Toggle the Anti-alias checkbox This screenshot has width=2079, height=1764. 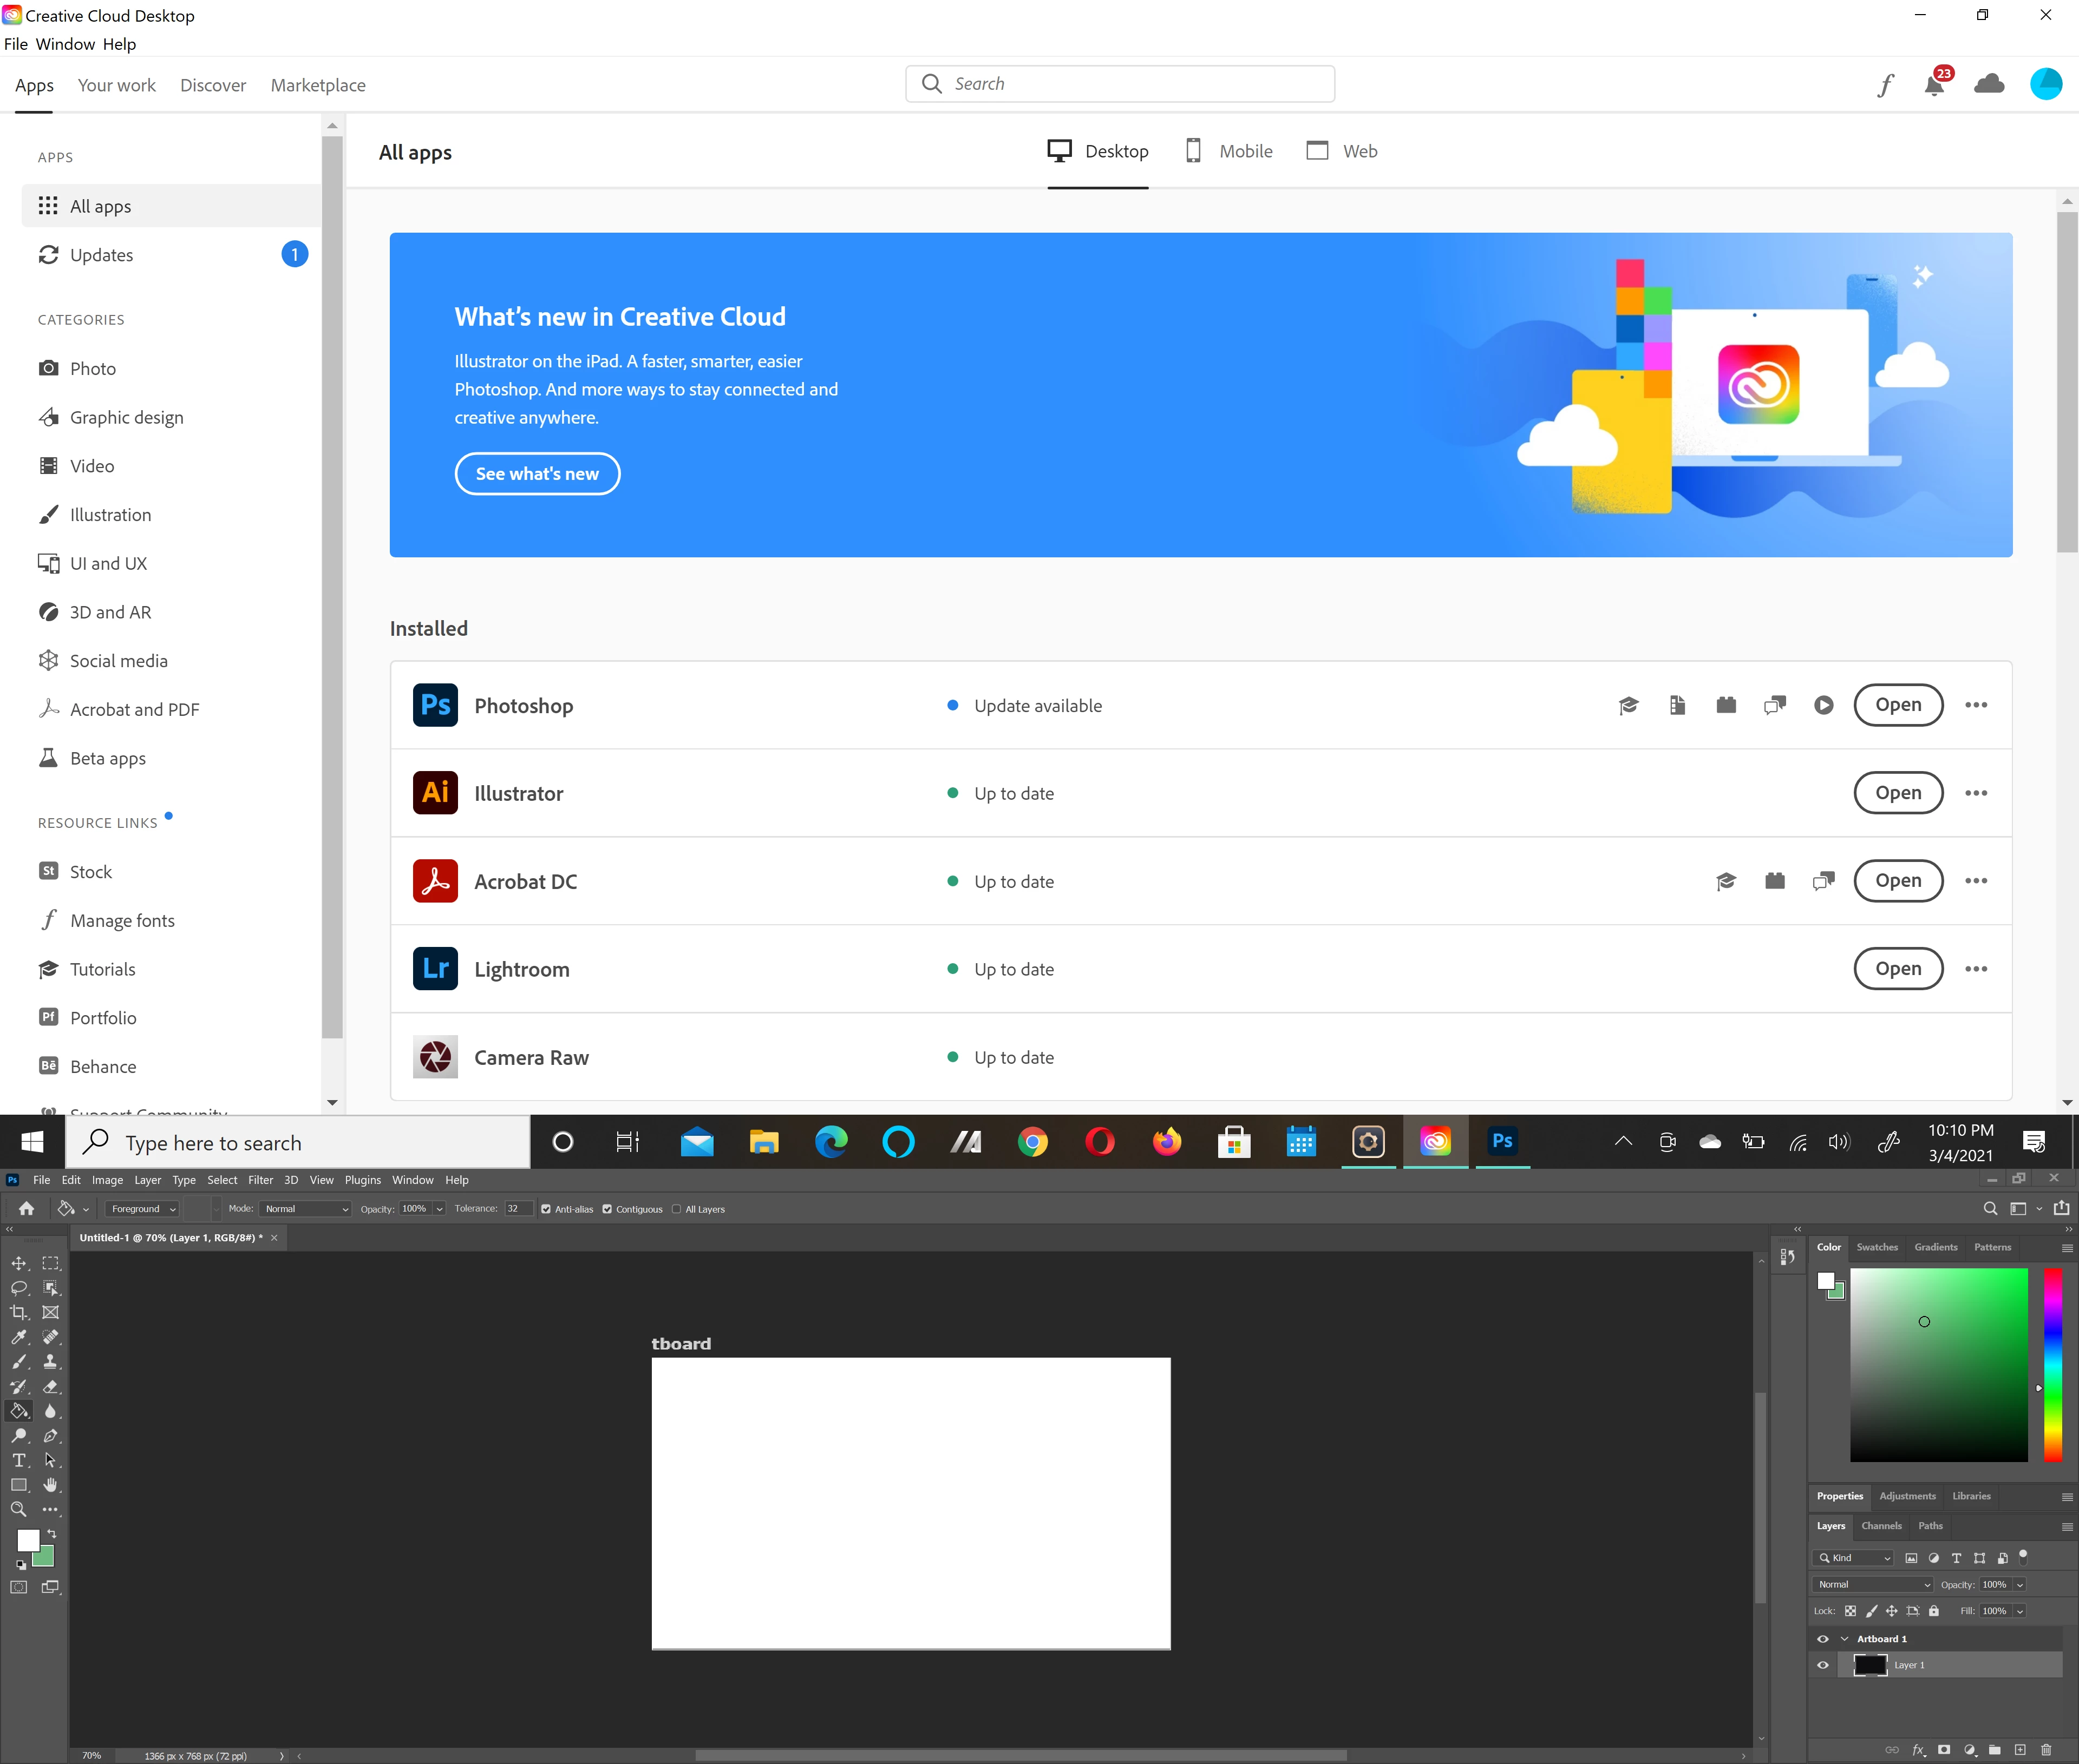coord(546,1209)
